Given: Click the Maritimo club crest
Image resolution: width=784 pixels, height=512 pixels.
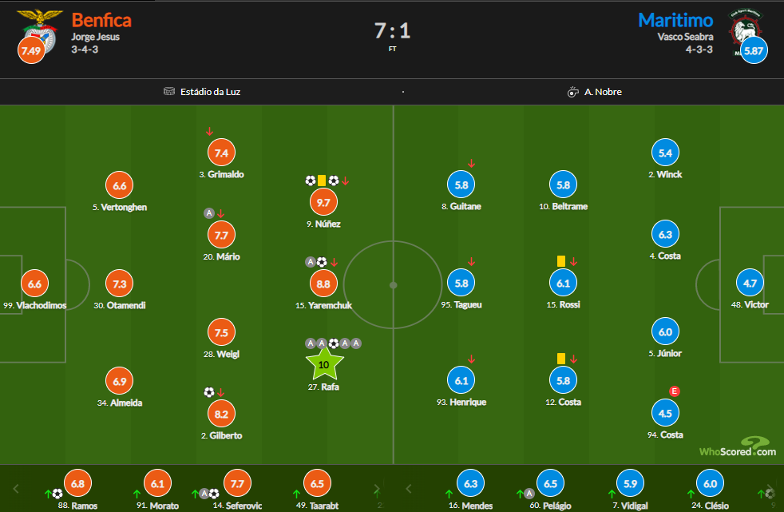Looking at the screenshot, I should [745, 31].
